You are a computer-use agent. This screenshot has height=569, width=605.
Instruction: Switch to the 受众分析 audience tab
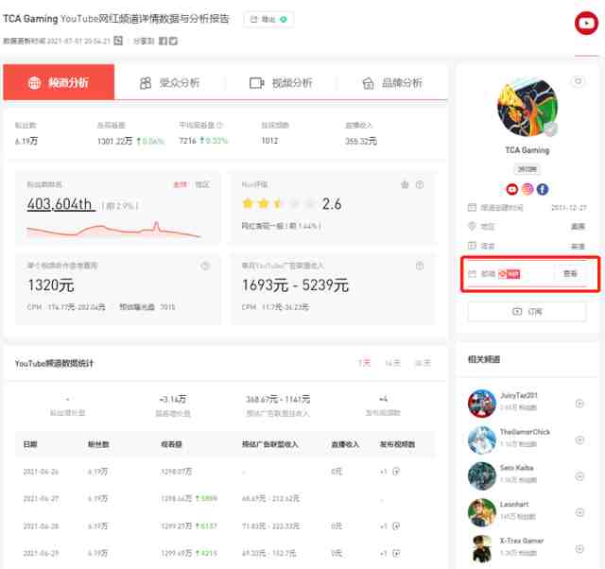pos(169,82)
